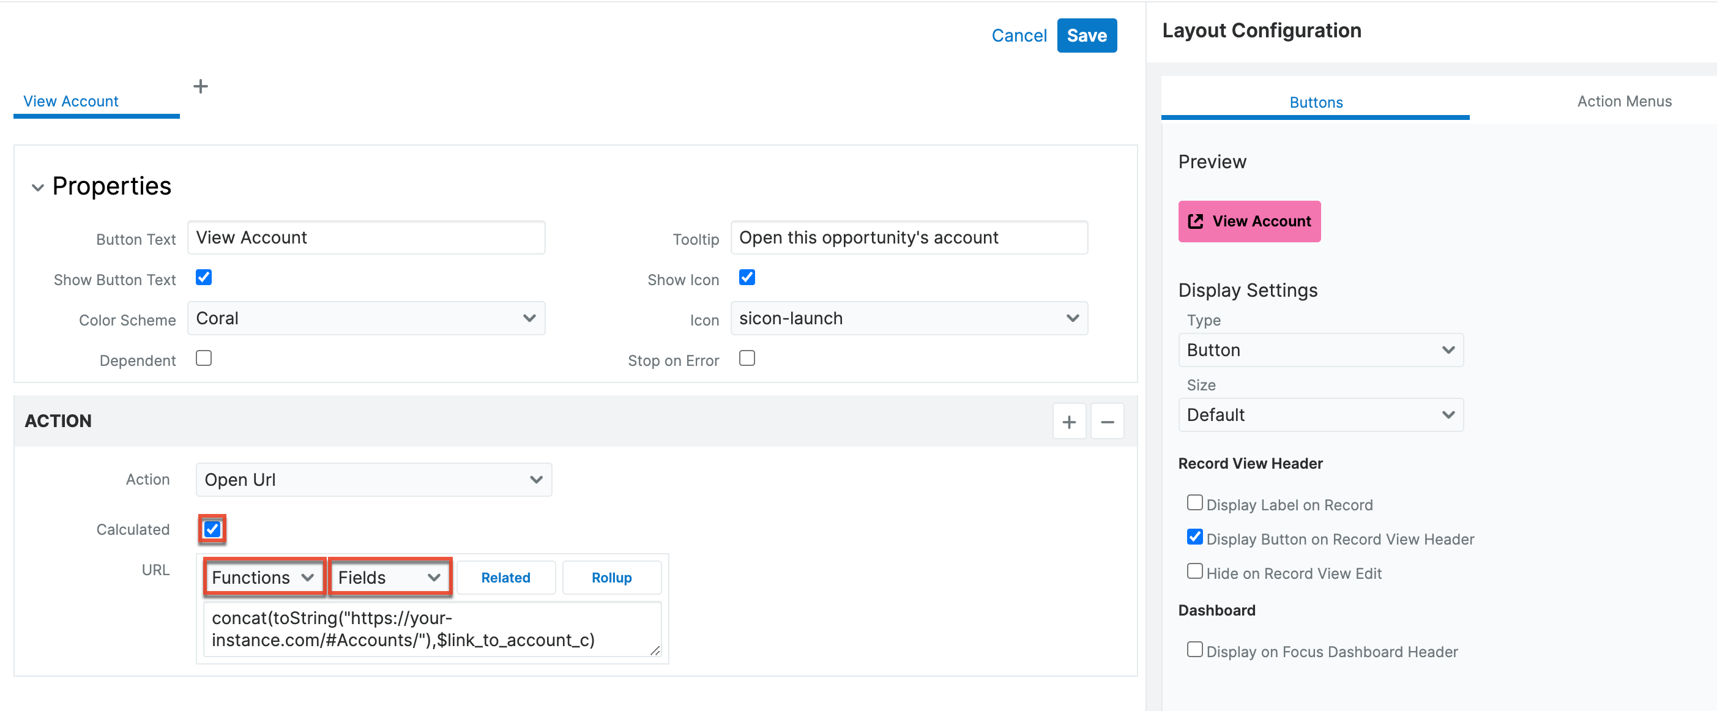Click the minus icon to remove the action

[1107, 421]
